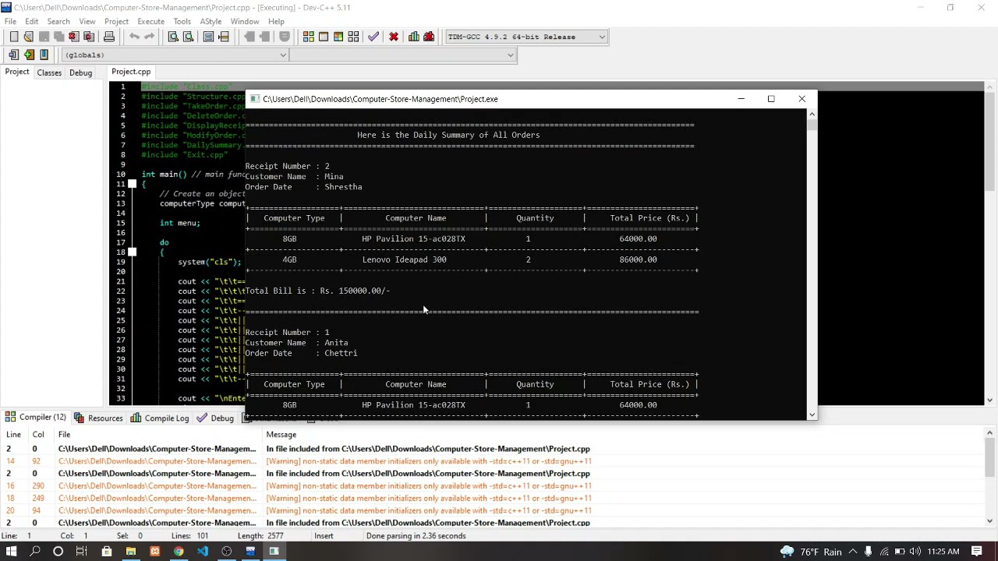
Task: Click the New file toolbar icon
Action: [x=14, y=37]
